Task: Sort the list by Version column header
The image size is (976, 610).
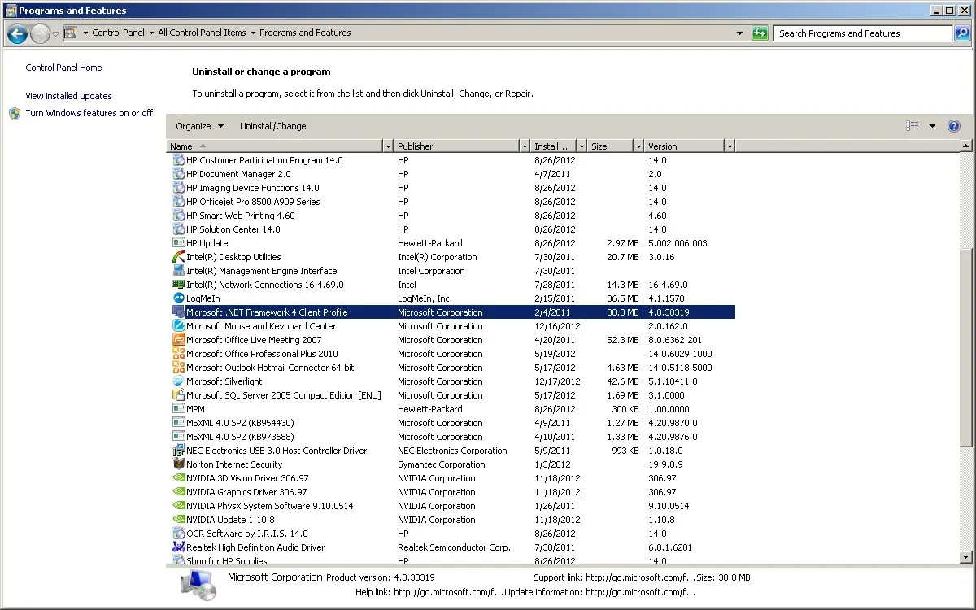Action: point(684,146)
